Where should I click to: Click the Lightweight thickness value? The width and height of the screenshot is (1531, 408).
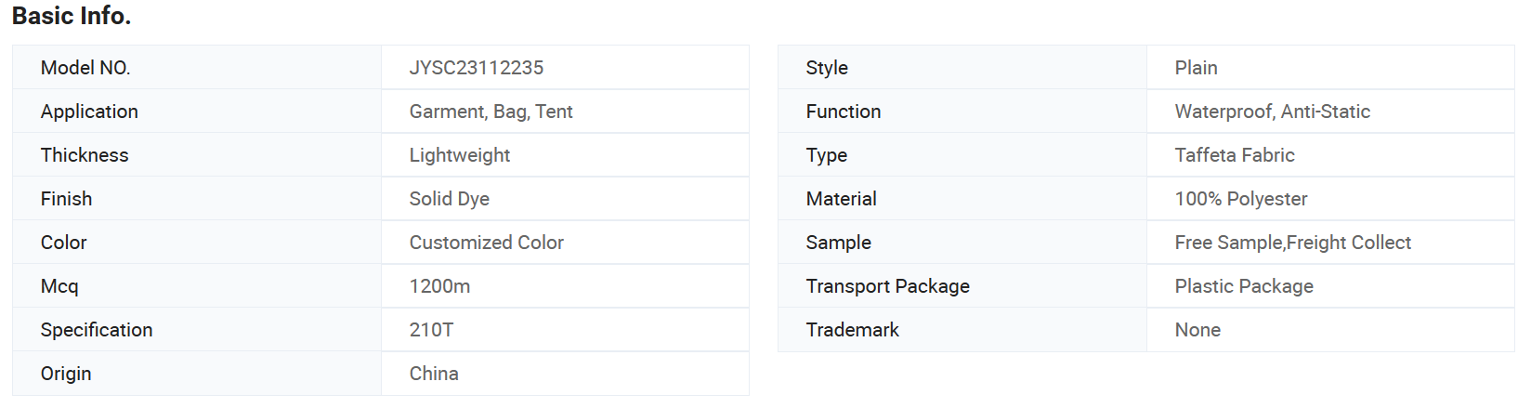coord(460,155)
